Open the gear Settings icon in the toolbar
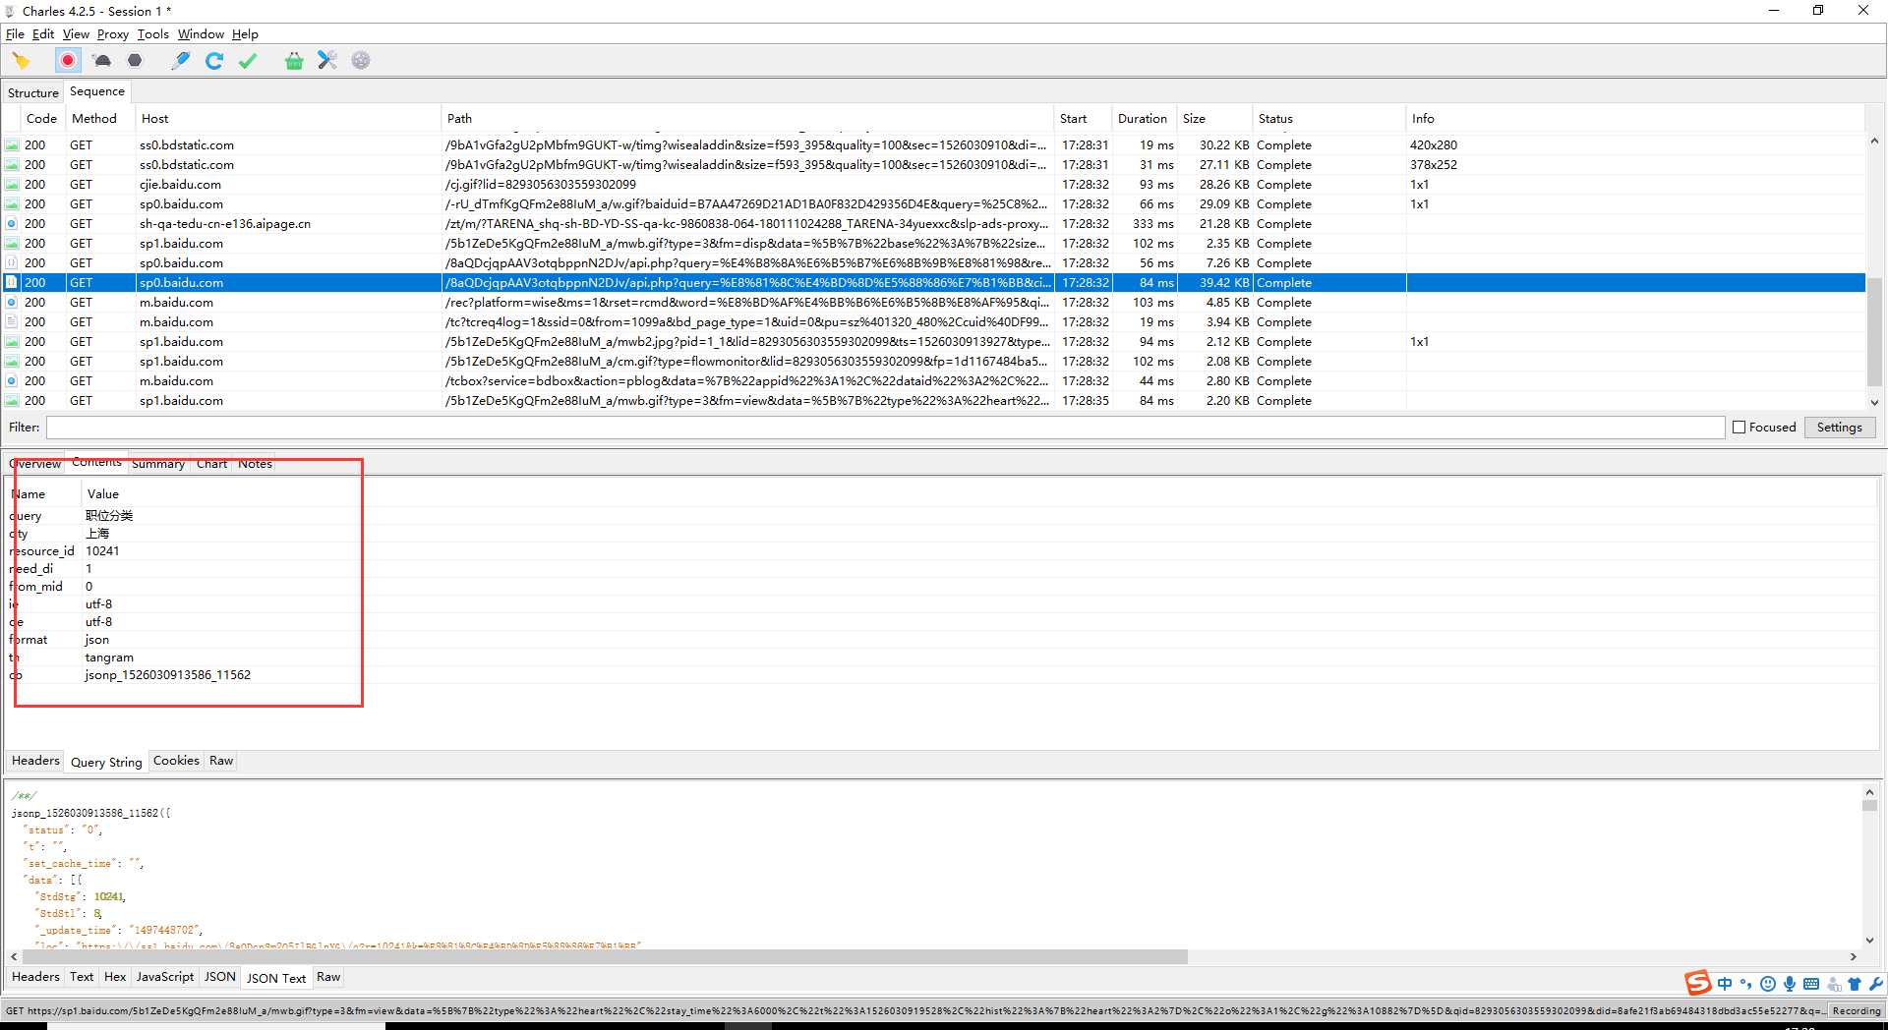 pos(361,61)
